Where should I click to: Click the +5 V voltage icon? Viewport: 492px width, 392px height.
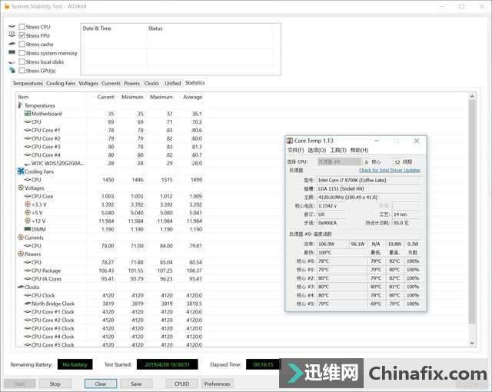tap(28, 213)
